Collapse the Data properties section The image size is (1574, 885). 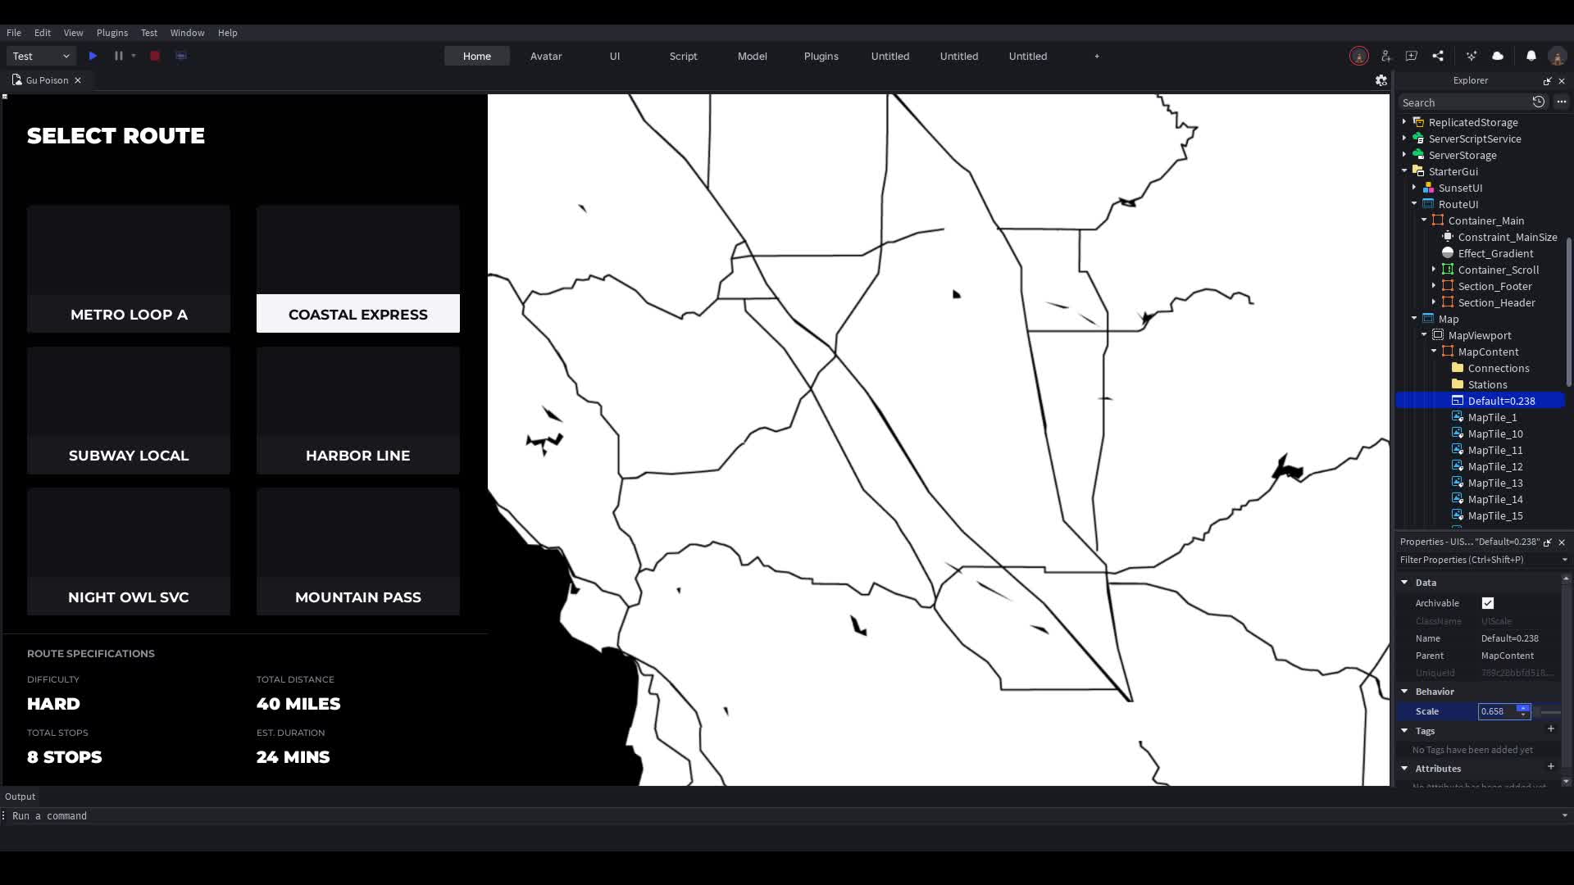pos(1404,583)
